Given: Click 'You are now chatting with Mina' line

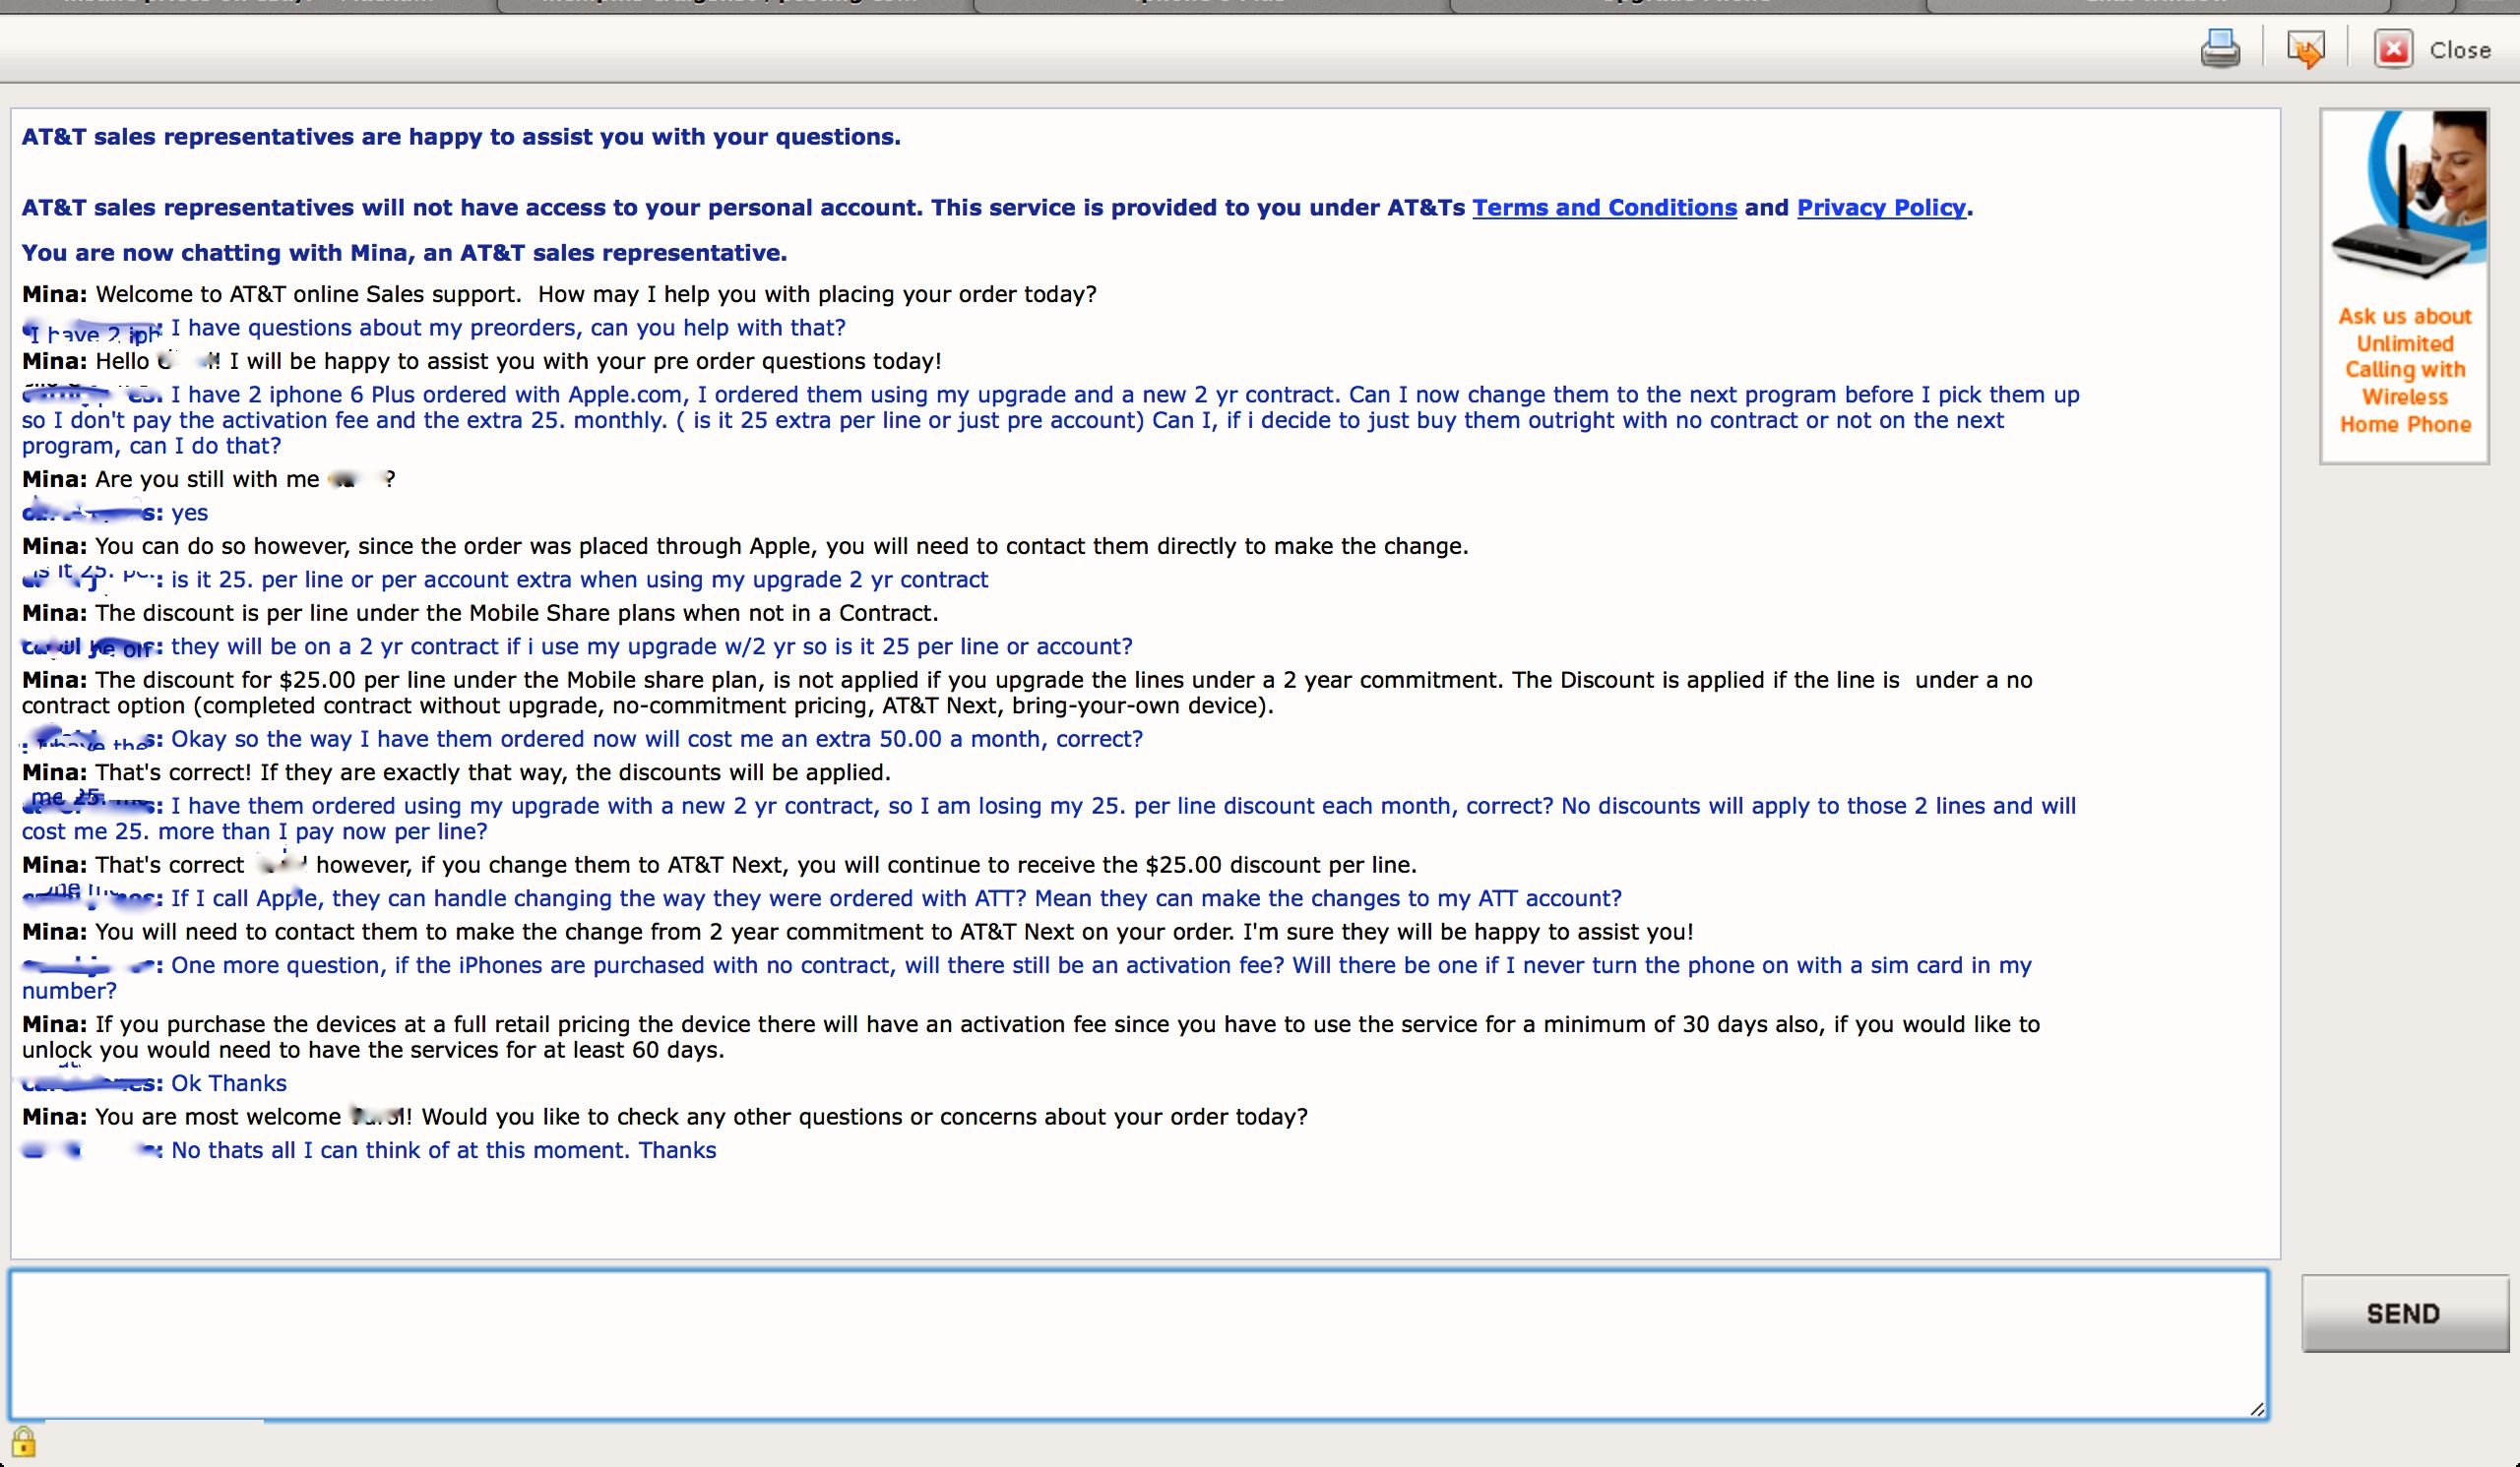Looking at the screenshot, I should pyautogui.click(x=404, y=253).
